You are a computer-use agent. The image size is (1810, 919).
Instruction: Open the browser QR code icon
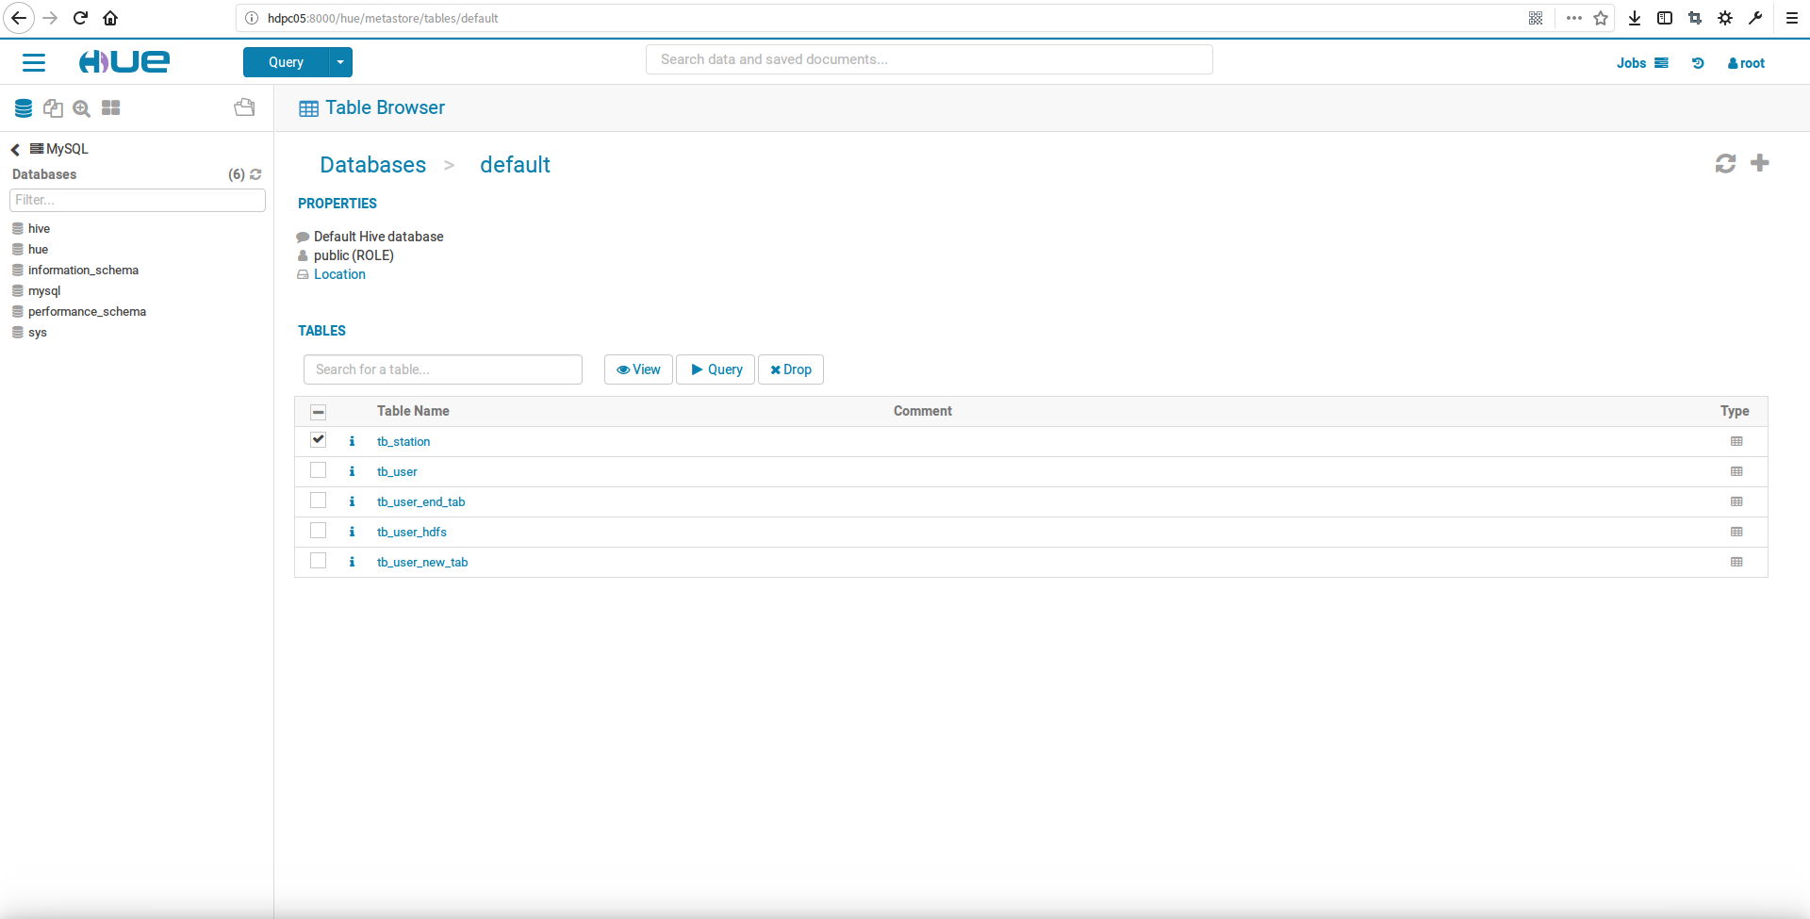tap(1536, 18)
